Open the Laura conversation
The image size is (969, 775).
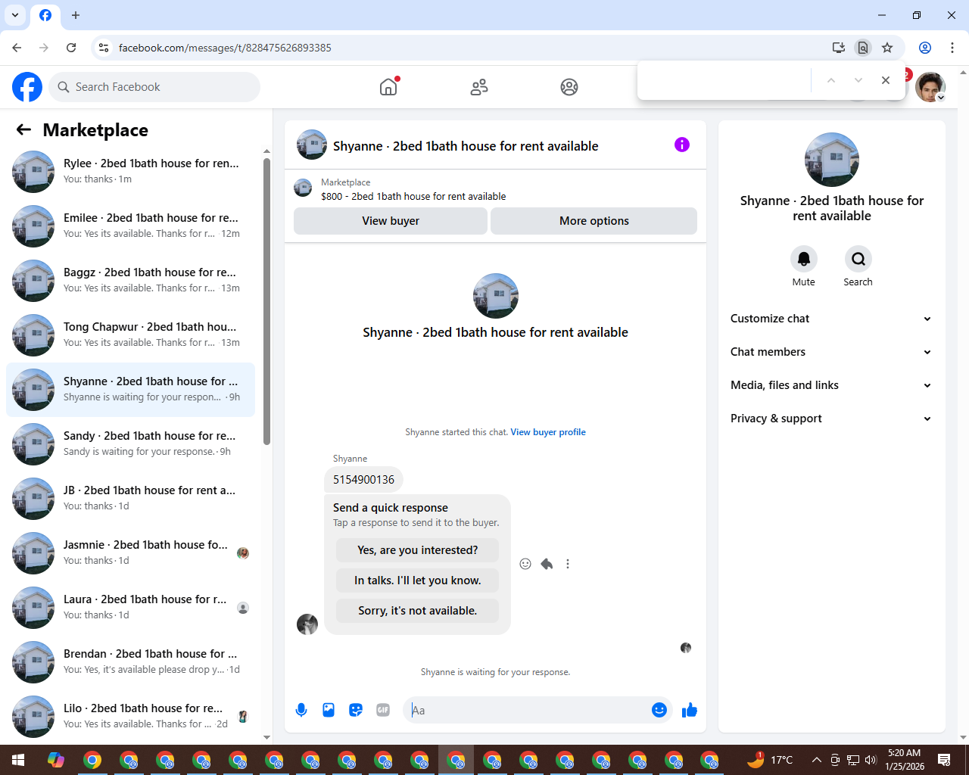tap(131, 608)
